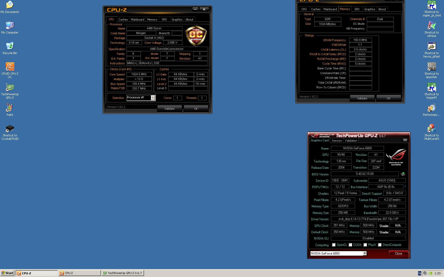444x277 pixels.
Task: Open Sensors tab in GPU-Z
Action: click(337, 141)
